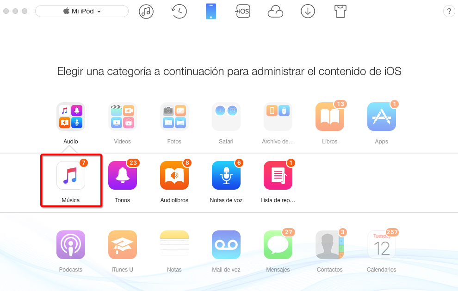
Task: Open the Mail de voz icon
Action: (226, 245)
